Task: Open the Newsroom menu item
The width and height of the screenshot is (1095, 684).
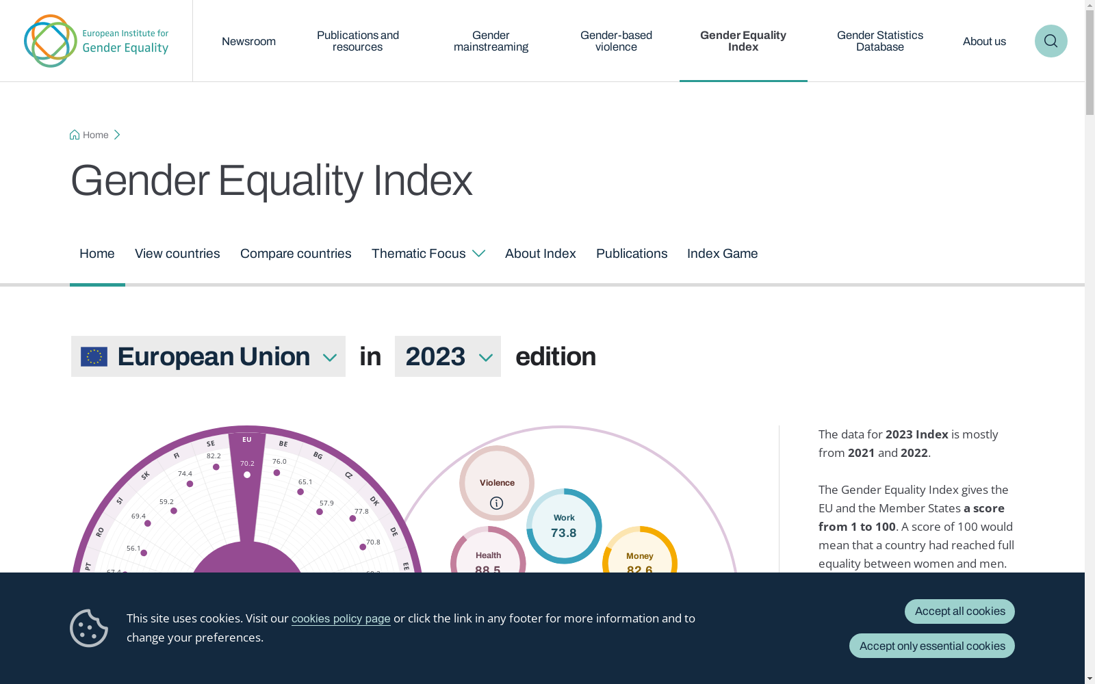Action: 248,41
